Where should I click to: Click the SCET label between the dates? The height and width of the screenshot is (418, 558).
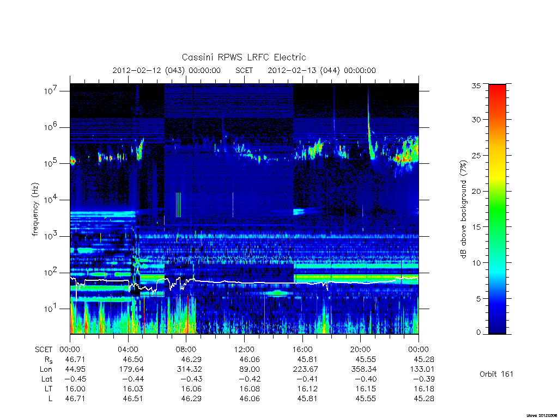click(244, 70)
